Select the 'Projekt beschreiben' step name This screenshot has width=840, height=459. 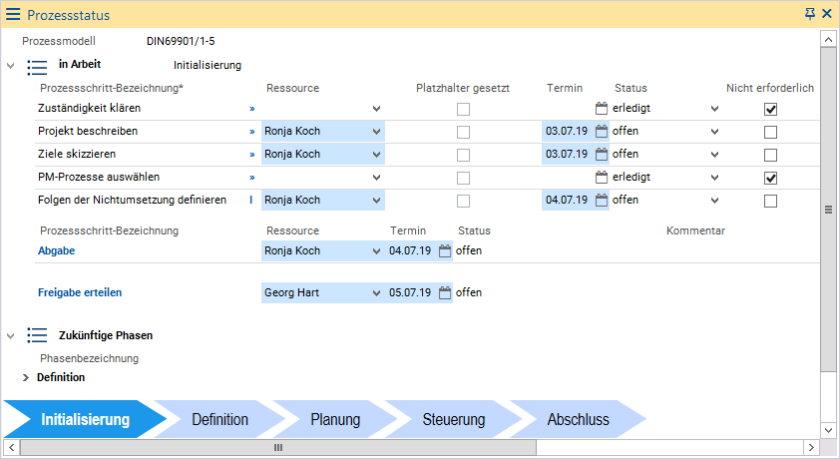click(x=88, y=132)
